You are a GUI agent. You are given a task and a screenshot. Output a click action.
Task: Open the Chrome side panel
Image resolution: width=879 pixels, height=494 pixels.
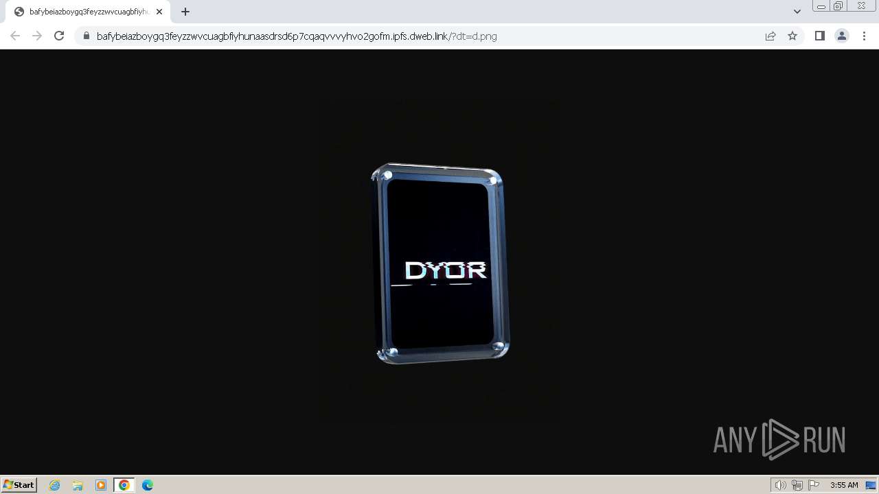click(819, 36)
